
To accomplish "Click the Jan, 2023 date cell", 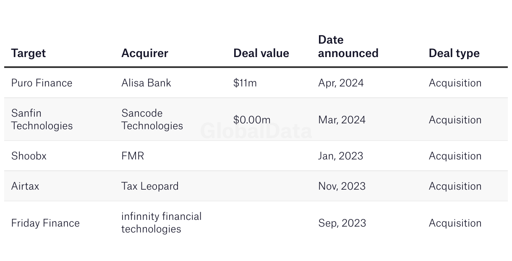I will pos(340,156).
